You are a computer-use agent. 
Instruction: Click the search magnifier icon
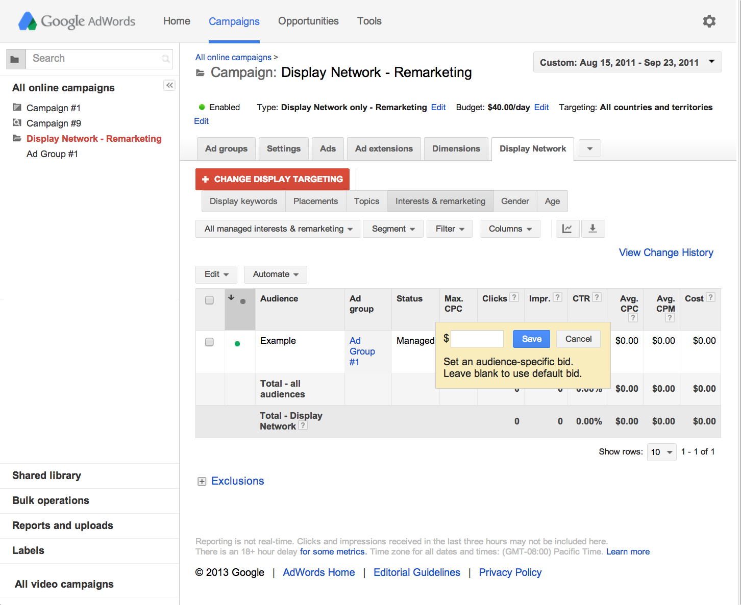(165, 59)
